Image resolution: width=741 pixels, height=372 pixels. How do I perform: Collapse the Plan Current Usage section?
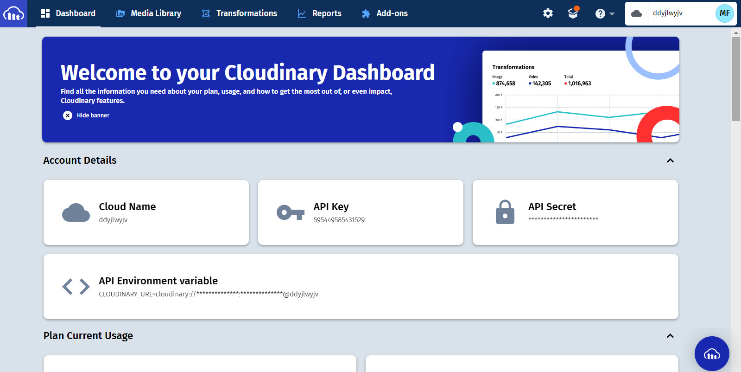(670, 336)
